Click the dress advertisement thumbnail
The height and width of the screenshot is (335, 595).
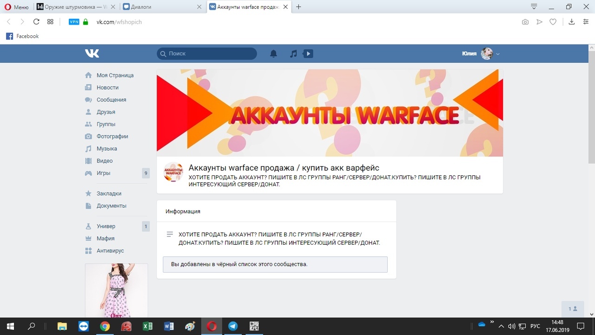click(x=116, y=290)
